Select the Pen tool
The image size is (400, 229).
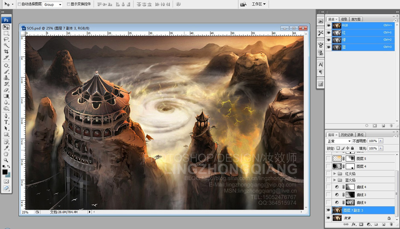(6, 116)
